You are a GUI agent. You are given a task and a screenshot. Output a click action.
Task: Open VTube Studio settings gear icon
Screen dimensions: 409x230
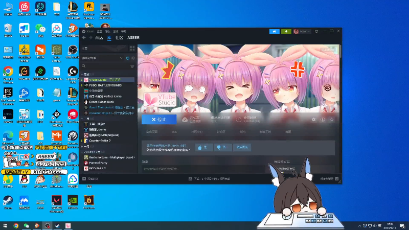pyautogui.click(x=314, y=120)
